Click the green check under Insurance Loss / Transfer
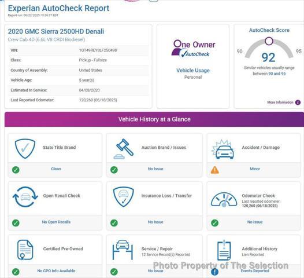Image resolution: width=304 pixels, height=278 pixels. [114, 223]
